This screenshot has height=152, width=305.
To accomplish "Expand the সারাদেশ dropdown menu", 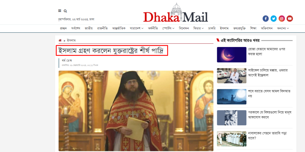I will (x=136, y=28).
